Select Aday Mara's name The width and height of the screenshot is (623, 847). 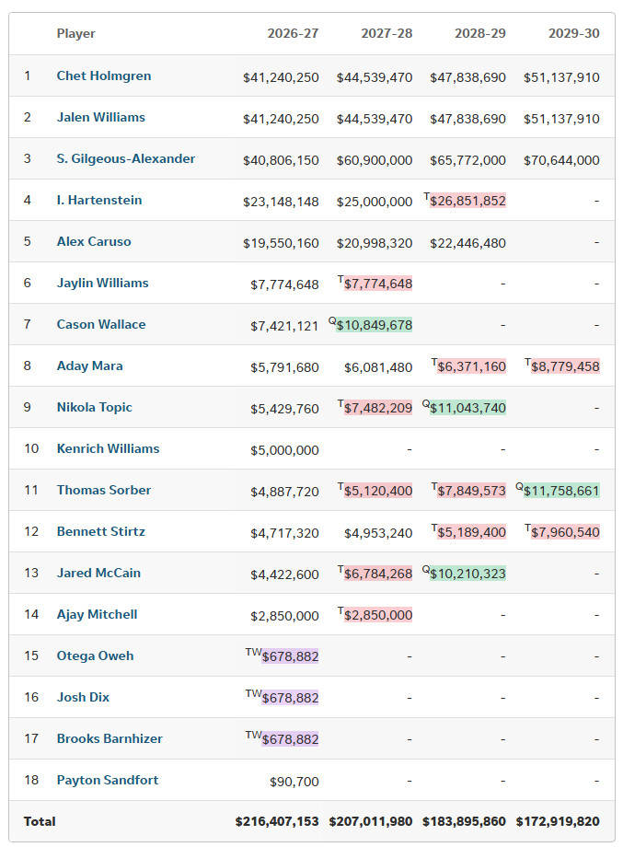[89, 365]
